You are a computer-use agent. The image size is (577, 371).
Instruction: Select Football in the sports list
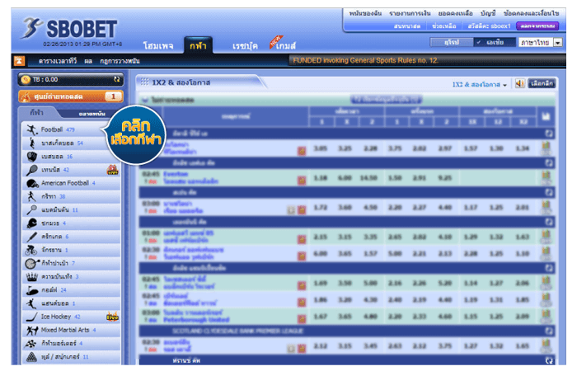click(x=72, y=129)
